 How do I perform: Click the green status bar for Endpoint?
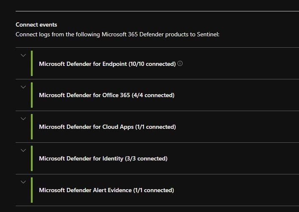(x=32, y=63)
